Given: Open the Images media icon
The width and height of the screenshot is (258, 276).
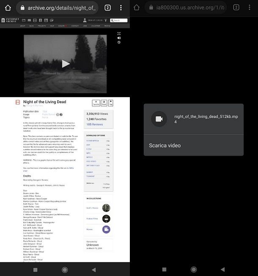Looking at the screenshot, I should coord(52,20).
